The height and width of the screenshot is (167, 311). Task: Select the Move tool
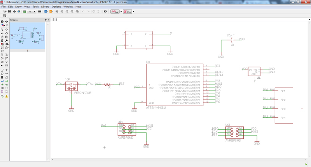7,30
